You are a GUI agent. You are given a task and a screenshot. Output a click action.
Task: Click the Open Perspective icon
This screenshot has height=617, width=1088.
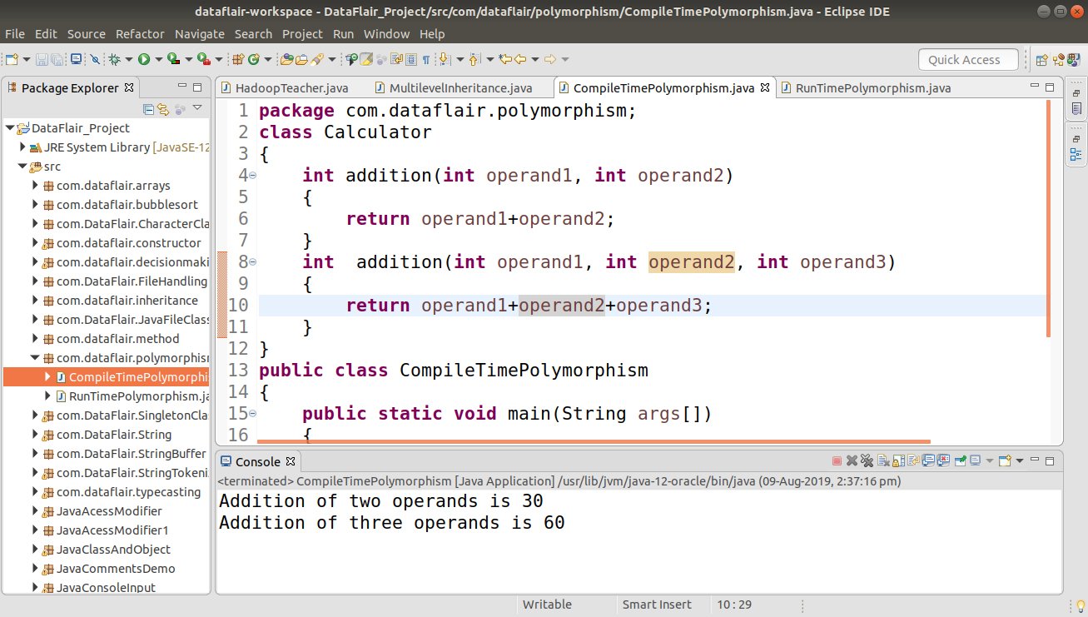tap(1041, 59)
